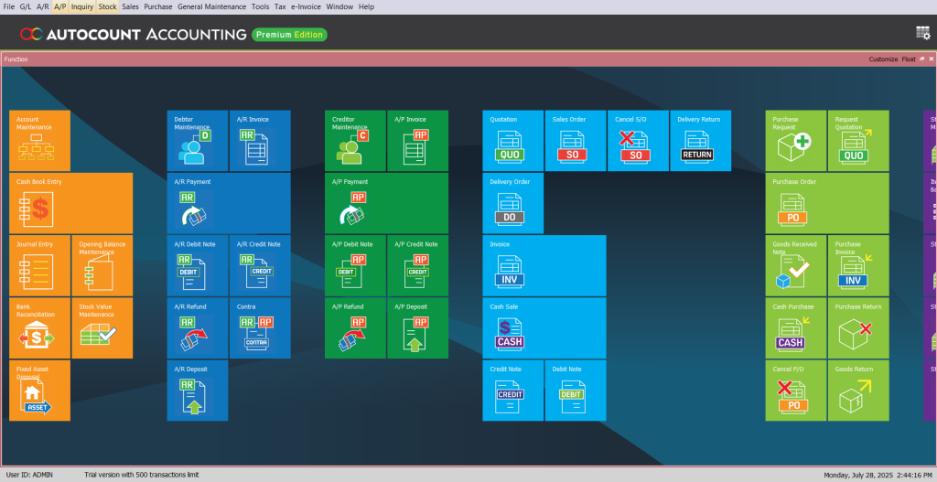The width and height of the screenshot is (937, 482).
Task: Open the G/L menu
Action: coord(25,6)
